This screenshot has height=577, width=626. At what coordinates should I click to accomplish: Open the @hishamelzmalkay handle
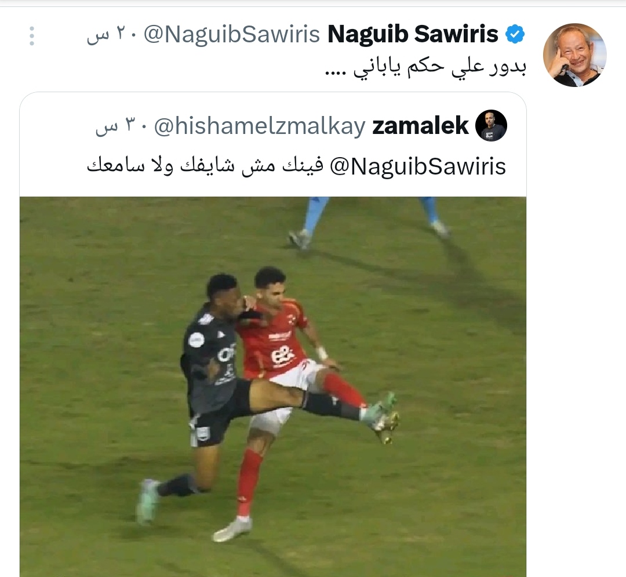click(260, 126)
